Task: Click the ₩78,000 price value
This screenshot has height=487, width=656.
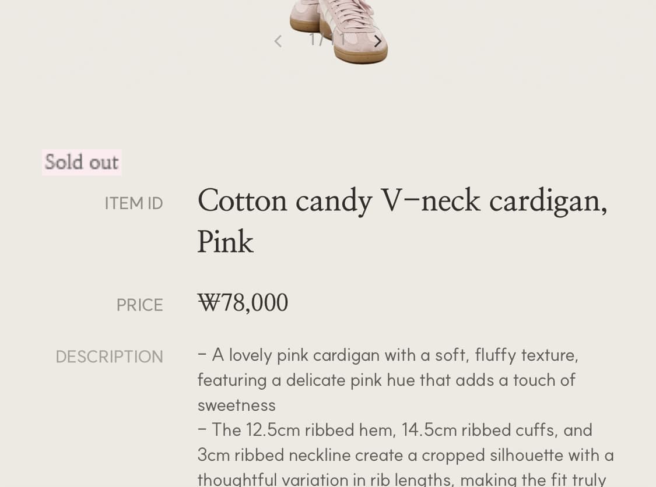Action: pyautogui.click(x=243, y=303)
